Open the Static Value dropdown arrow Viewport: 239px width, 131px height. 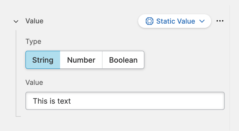(202, 21)
